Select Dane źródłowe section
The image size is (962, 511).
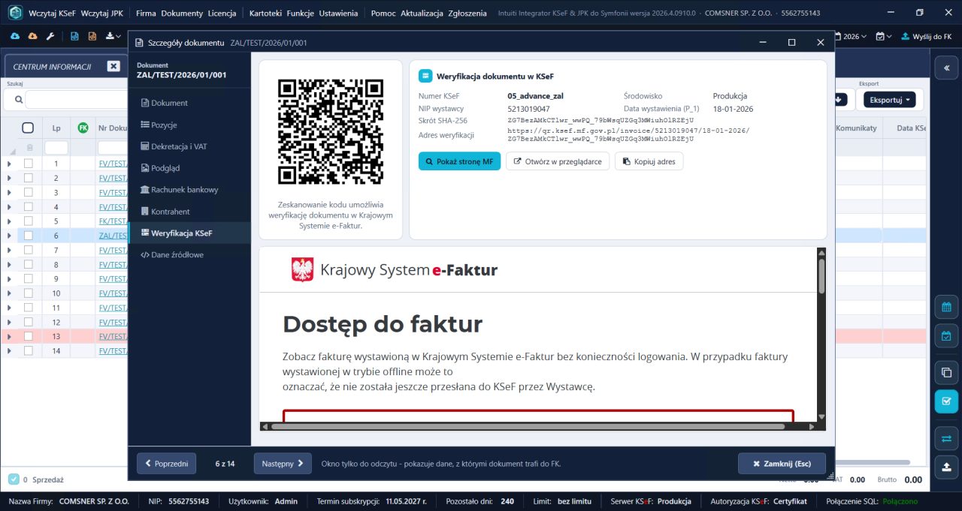click(189, 254)
